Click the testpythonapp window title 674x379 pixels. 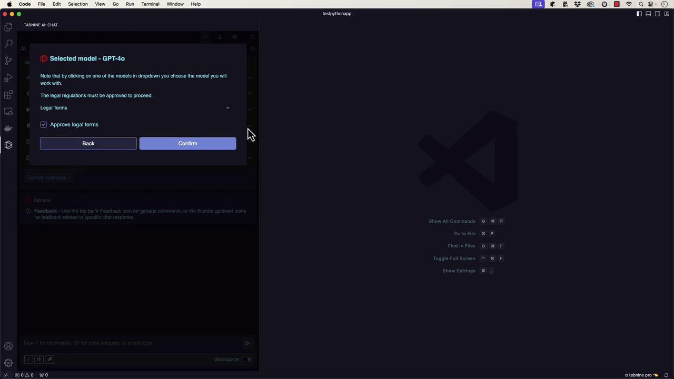click(x=337, y=14)
